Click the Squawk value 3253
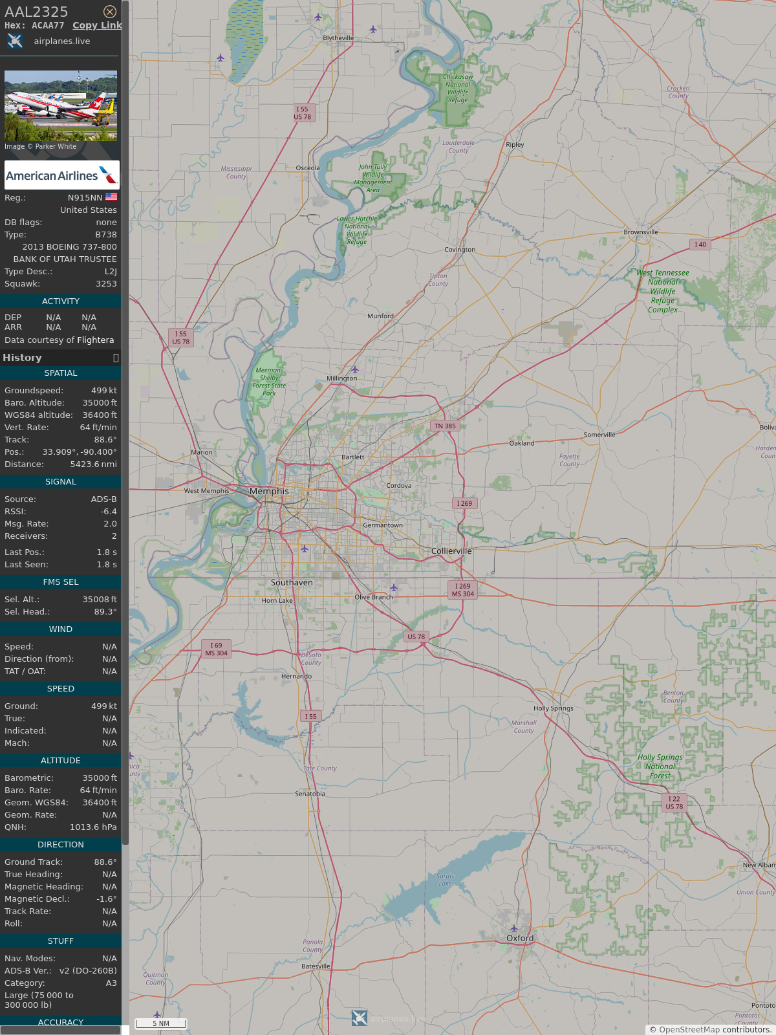 [106, 284]
